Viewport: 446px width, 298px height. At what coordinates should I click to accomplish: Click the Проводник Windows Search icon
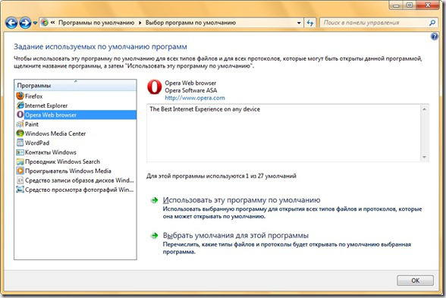20,162
